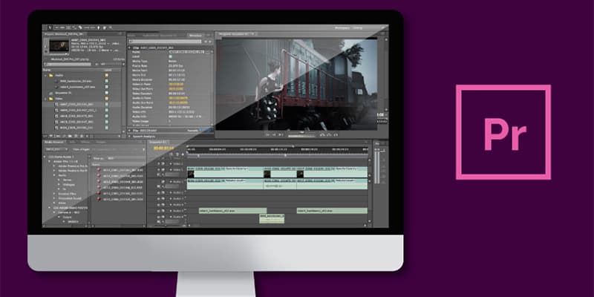
Task: Select the Selection arrow tool
Action: 50,27
